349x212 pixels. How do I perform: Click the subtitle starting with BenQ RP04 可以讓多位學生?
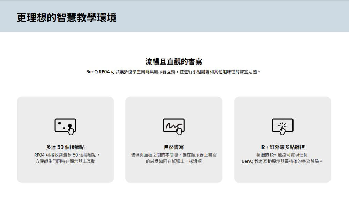coord(173,72)
